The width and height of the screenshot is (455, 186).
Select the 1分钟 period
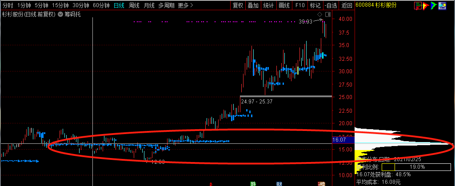pyautogui.click(x=24, y=5)
